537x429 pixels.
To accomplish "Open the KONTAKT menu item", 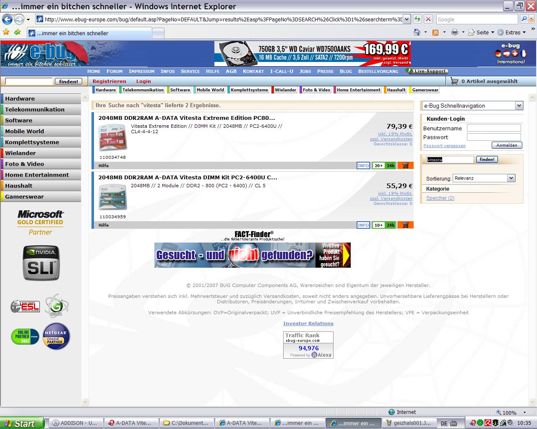I will tap(253, 71).
